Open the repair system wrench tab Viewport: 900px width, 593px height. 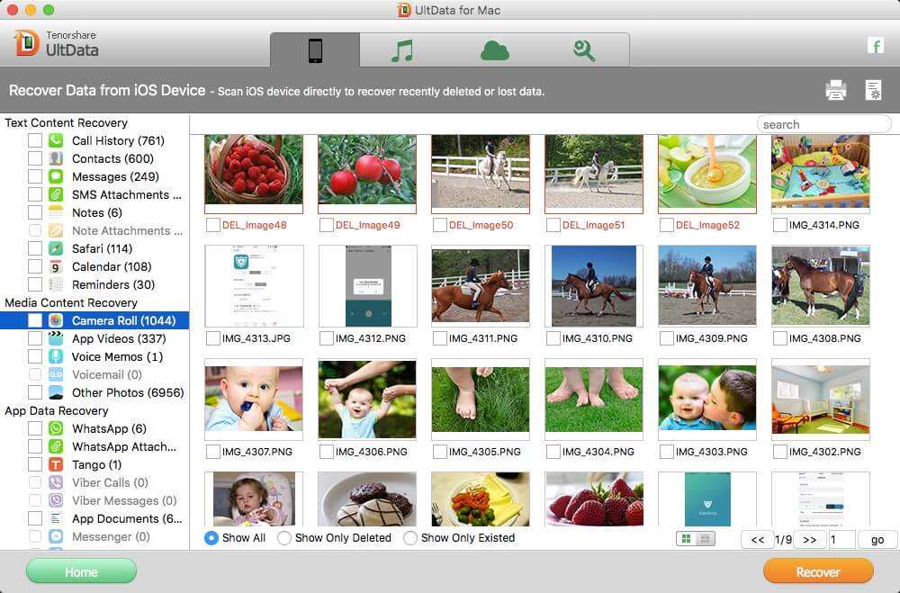[584, 51]
